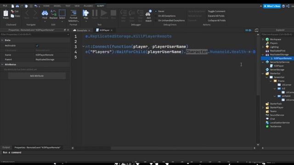Click the Format Selection icon

(x=73, y=13)
